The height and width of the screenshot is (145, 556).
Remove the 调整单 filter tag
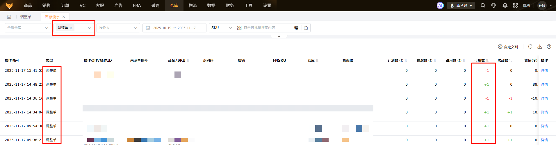click(x=71, y=28)
